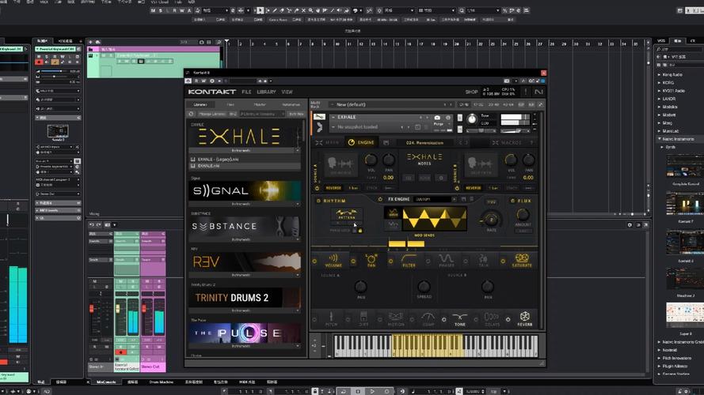Select the Phaser modulation effect icon
The image size is (704, 395).
tap(447, 258)
